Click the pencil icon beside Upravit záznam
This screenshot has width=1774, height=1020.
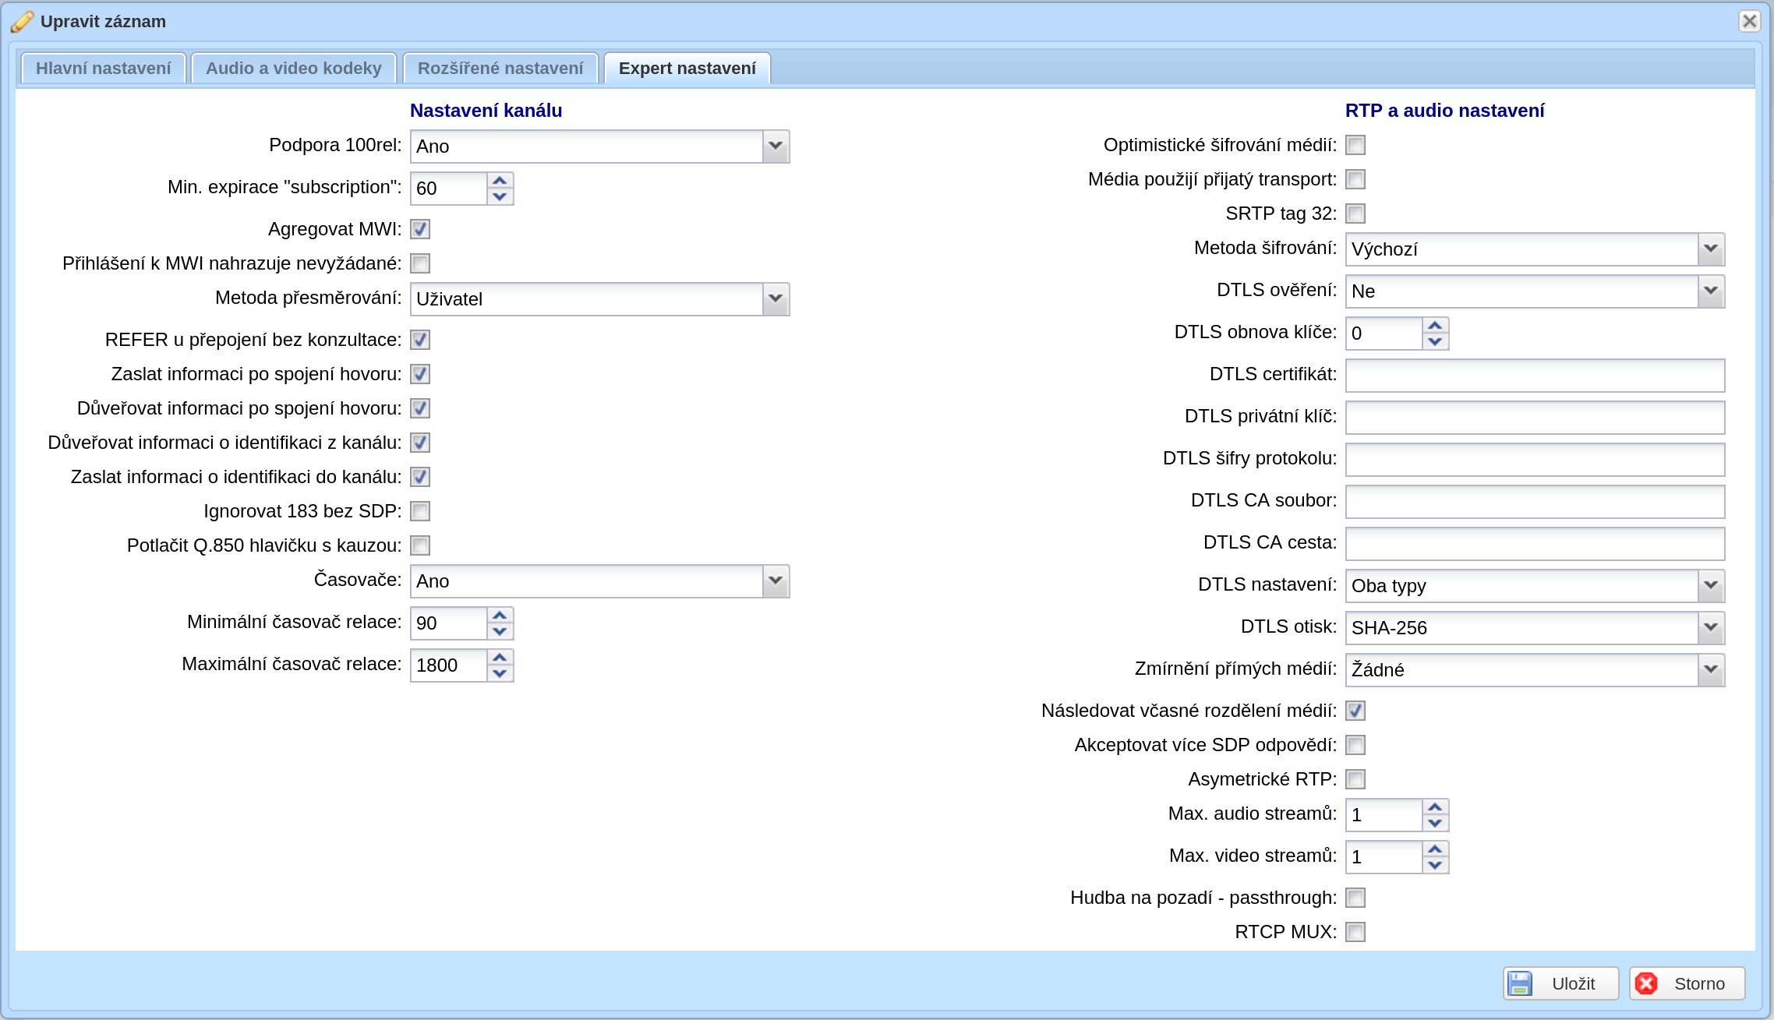click(22, 22)
